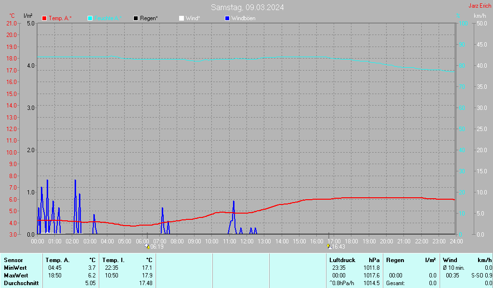Viewport: 493px width, 288px height.
Task: Click the MaxWert row label
Action: (x=15, y=276)
